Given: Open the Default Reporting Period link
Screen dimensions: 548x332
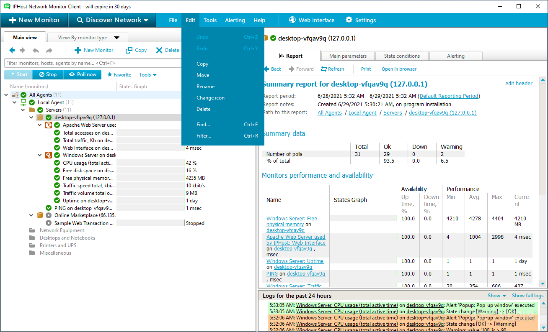Looking at the screenshot, I should [x=449, y=96].
